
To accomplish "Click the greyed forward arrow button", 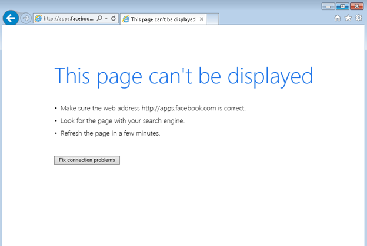I will pos(26,18).
